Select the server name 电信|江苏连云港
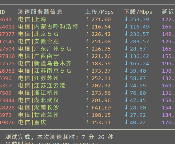 point(42,86)
